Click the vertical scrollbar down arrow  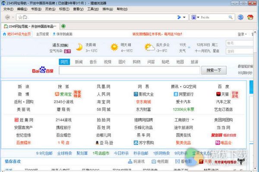tap(255, 169)
